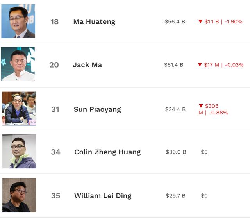Click rank number 18
The width and height of the screenshot is (250, 218).
pos(54,21)
